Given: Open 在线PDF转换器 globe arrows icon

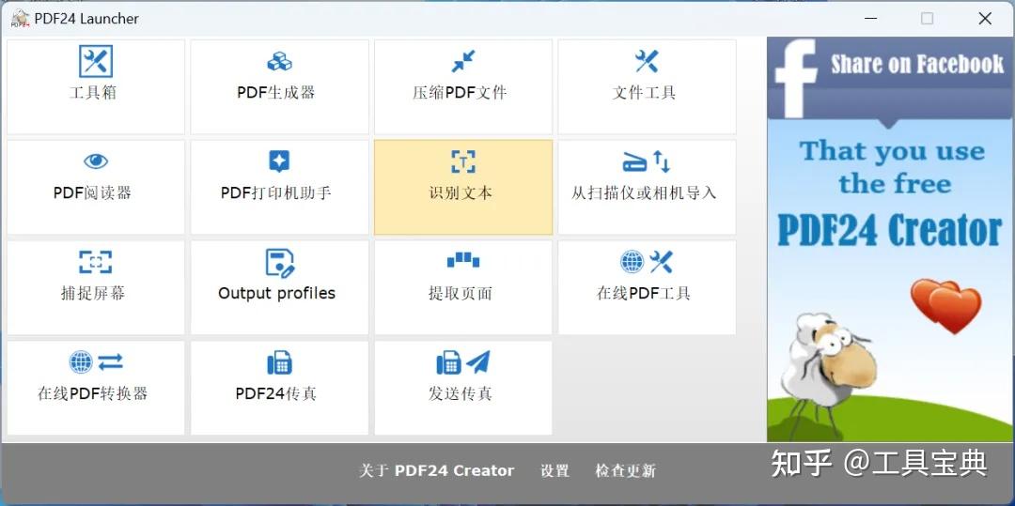Looking at the screenshot, I should click(96, 361).
